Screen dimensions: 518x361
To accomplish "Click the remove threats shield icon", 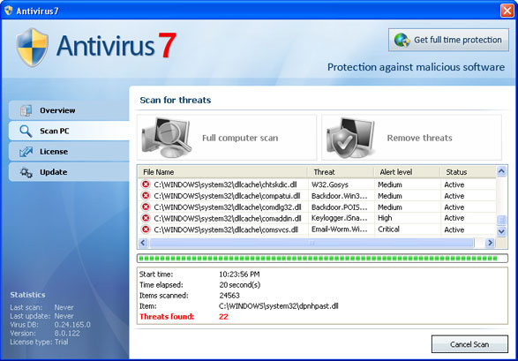I will (350, 138).
